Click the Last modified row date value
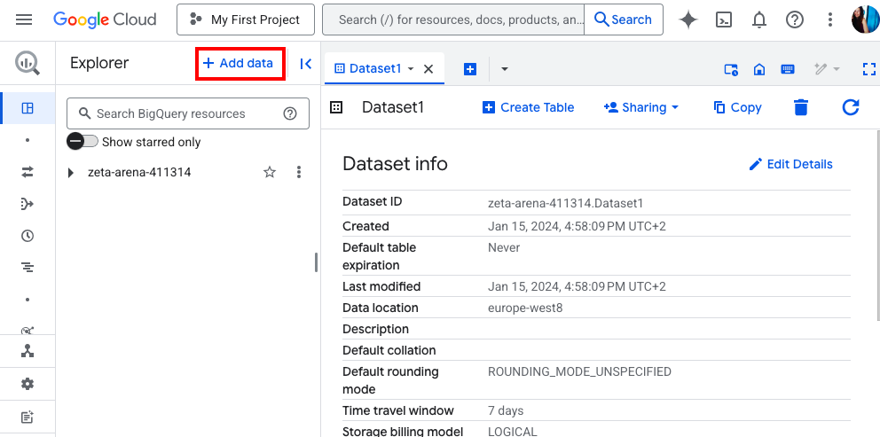Screen dimensions: 880x437 pos(577,286)
